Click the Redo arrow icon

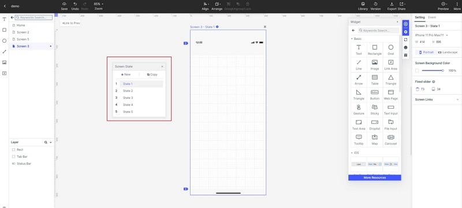click(x=85, y=4)
